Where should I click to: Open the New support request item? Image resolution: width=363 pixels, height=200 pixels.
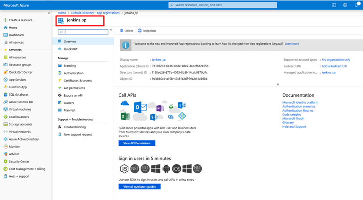click(83, 134)
